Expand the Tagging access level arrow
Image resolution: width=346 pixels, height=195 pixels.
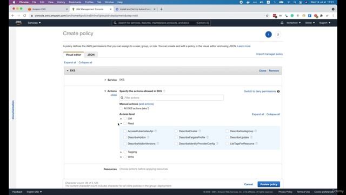[x=121, y=152]
